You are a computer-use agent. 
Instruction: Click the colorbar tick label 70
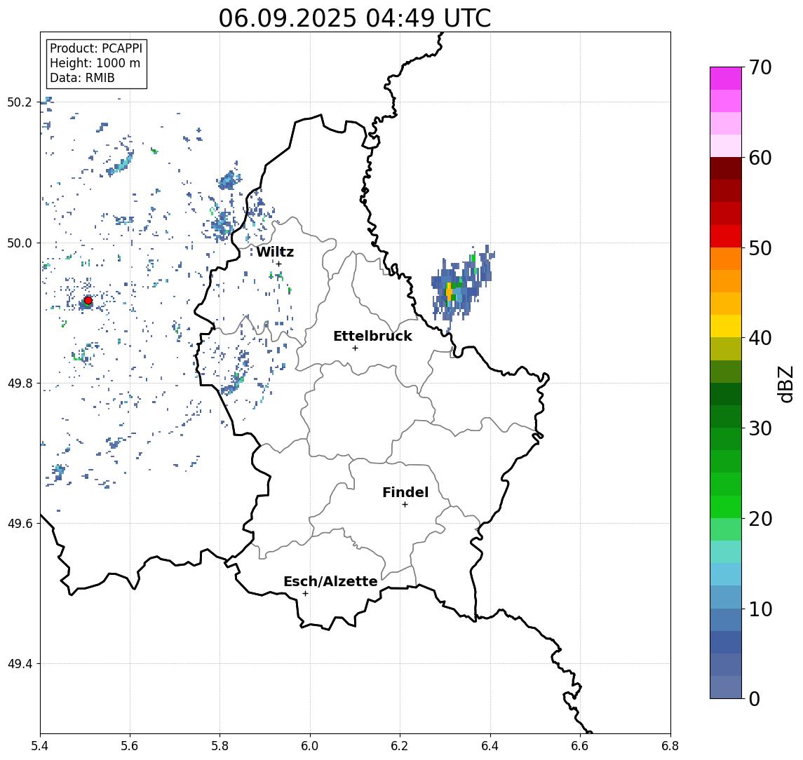[x=760, y=67]
